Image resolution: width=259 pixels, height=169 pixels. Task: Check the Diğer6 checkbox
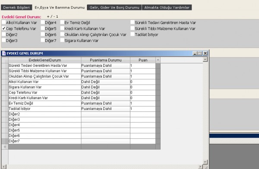pos(43,34)
